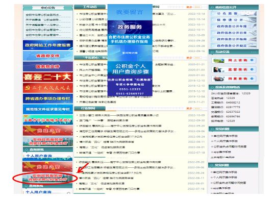Open news item 开展红色教育 传承红色基因
The height and width of the screenshot is (201, 277).
click(x=98, y=102)
